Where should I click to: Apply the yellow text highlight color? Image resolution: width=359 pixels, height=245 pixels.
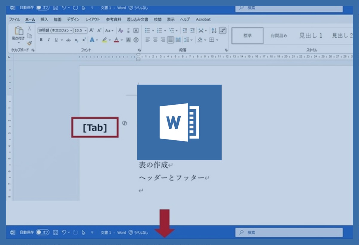click(x=104, y=40)
